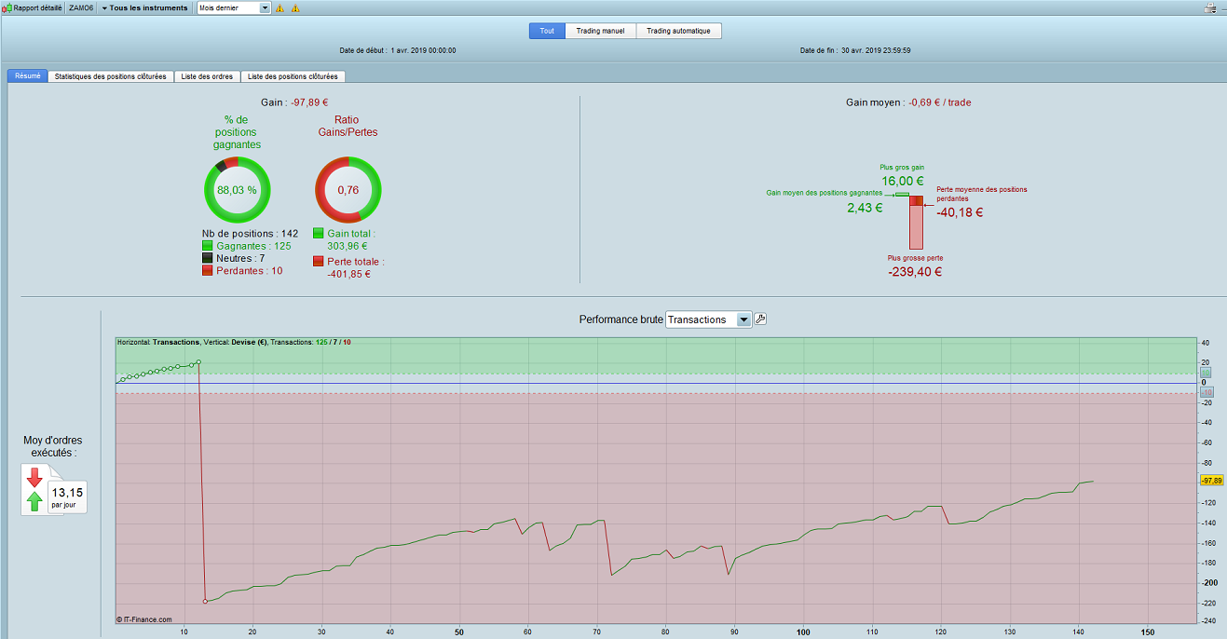Click the red -10 threshold marker on axis

1206,392
